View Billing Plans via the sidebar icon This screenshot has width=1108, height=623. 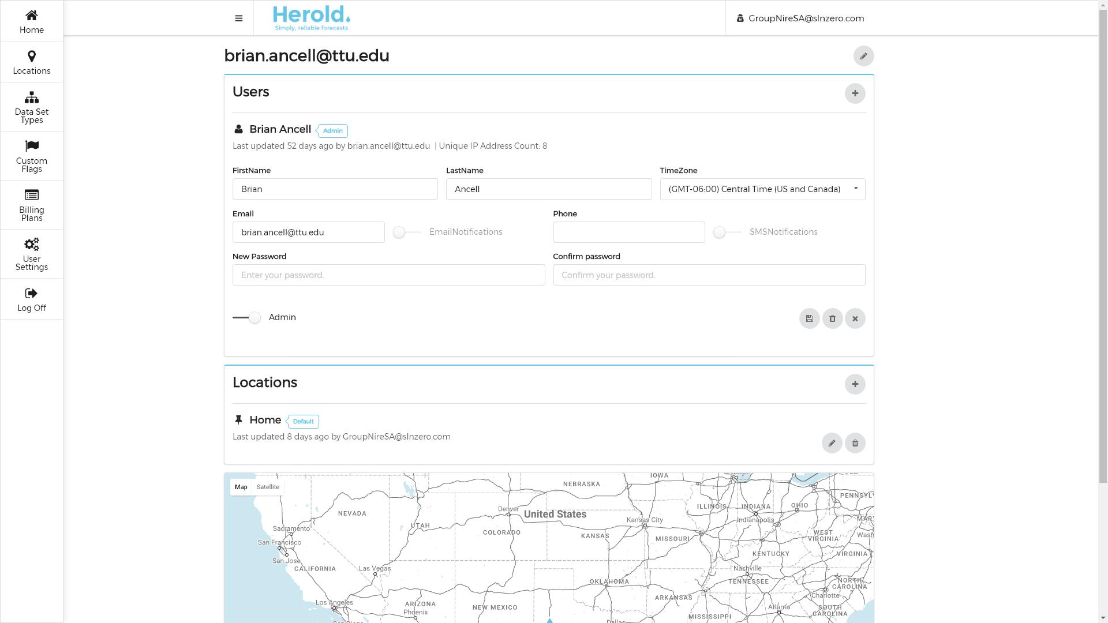click(x=32, y=205)
